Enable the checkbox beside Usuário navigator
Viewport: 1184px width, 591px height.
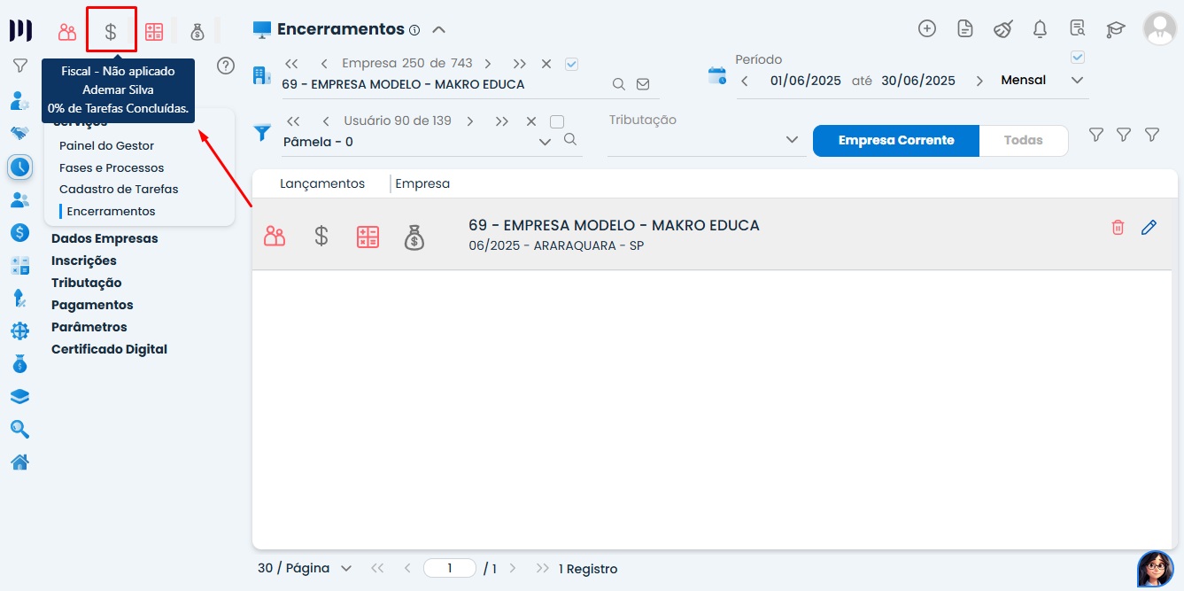557,121
